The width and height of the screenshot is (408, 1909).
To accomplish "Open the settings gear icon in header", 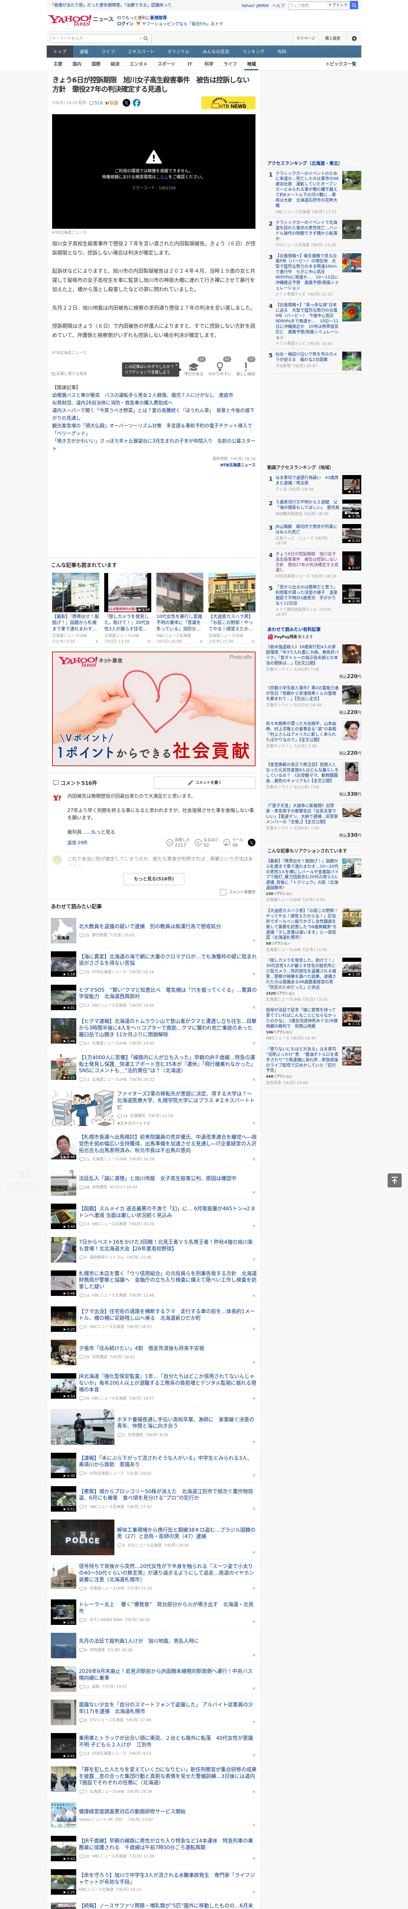I will pyautogui.click(x=354, y=38).
